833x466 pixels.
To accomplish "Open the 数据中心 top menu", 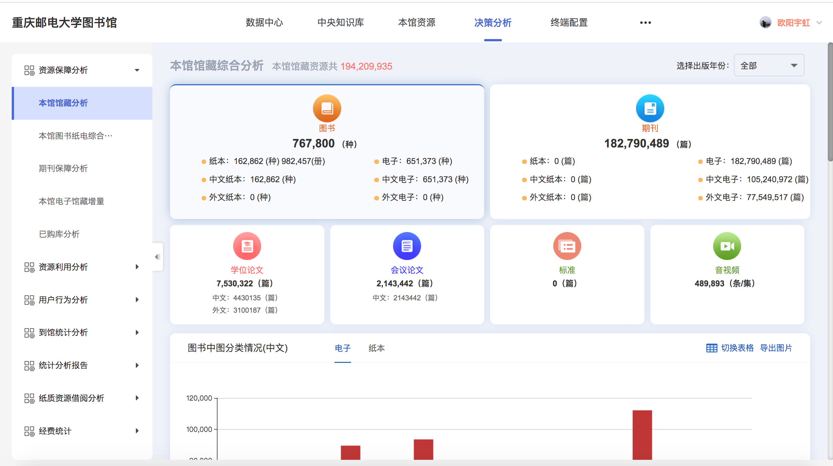I will click(264, 22).
